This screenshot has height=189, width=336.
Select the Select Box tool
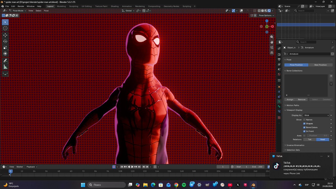coord(5,22)
